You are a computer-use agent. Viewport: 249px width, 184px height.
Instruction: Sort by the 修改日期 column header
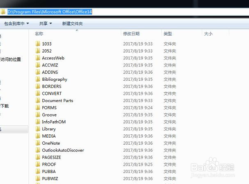pyautogui.click(x=131, y=34)
